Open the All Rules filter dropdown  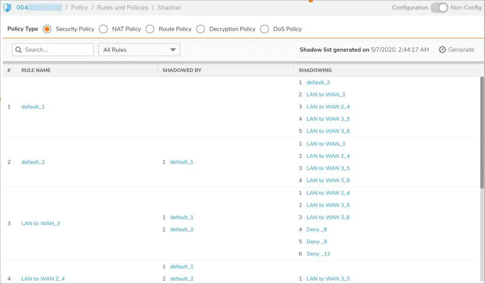[139, 50]
